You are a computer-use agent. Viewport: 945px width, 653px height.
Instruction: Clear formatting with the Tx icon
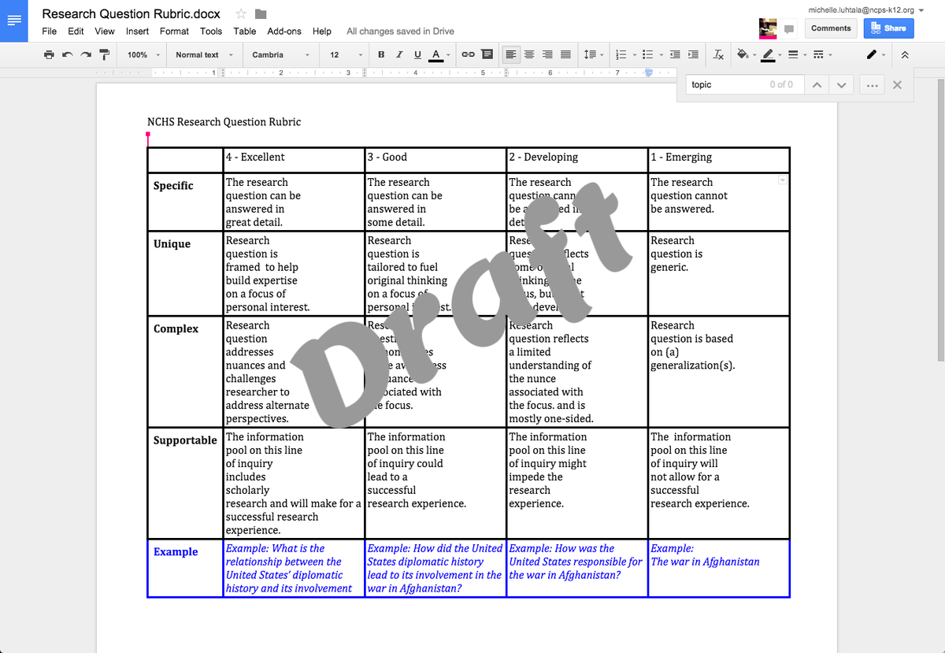click(717, 54)
